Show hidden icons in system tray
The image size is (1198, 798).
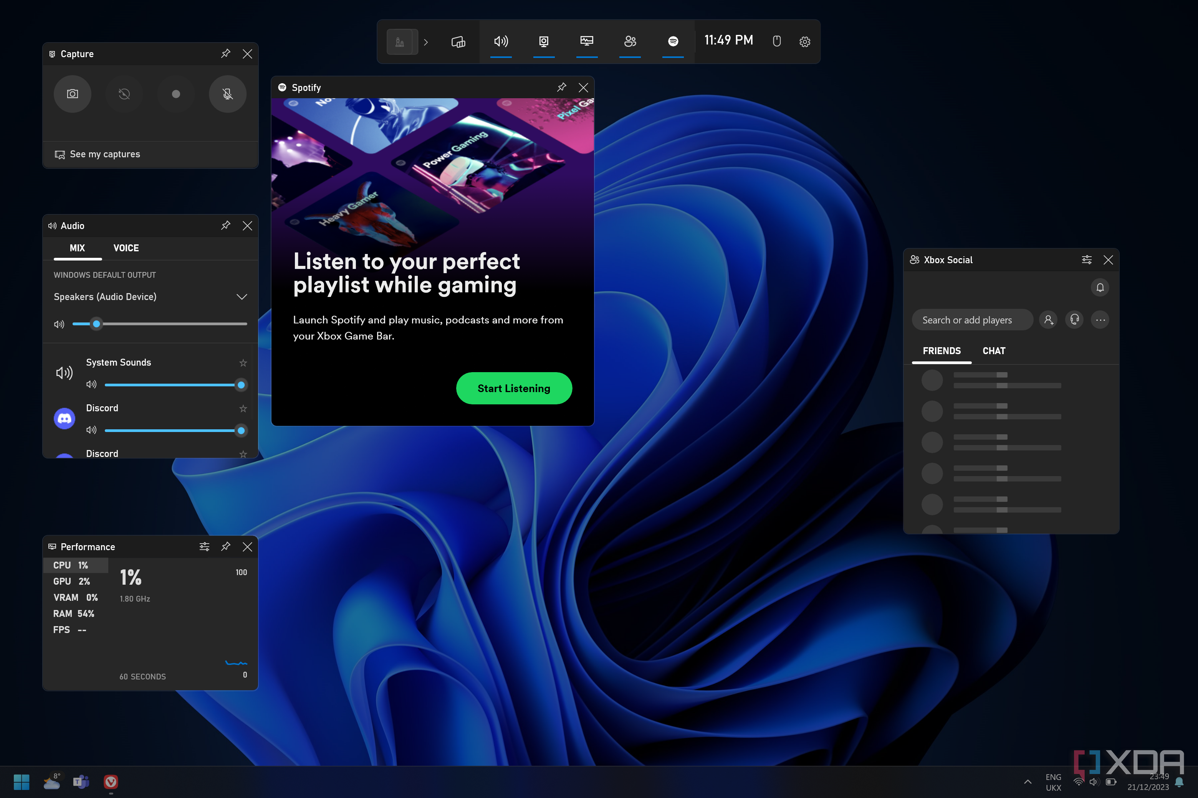pyautogui.click(x=1028, y=782)
